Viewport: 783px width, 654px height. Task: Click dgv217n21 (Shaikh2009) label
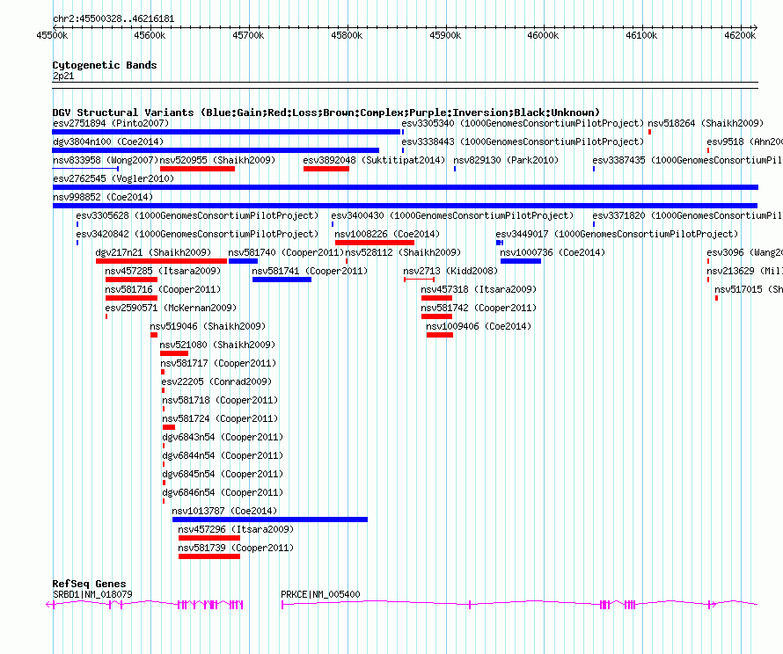pos(153,252)
